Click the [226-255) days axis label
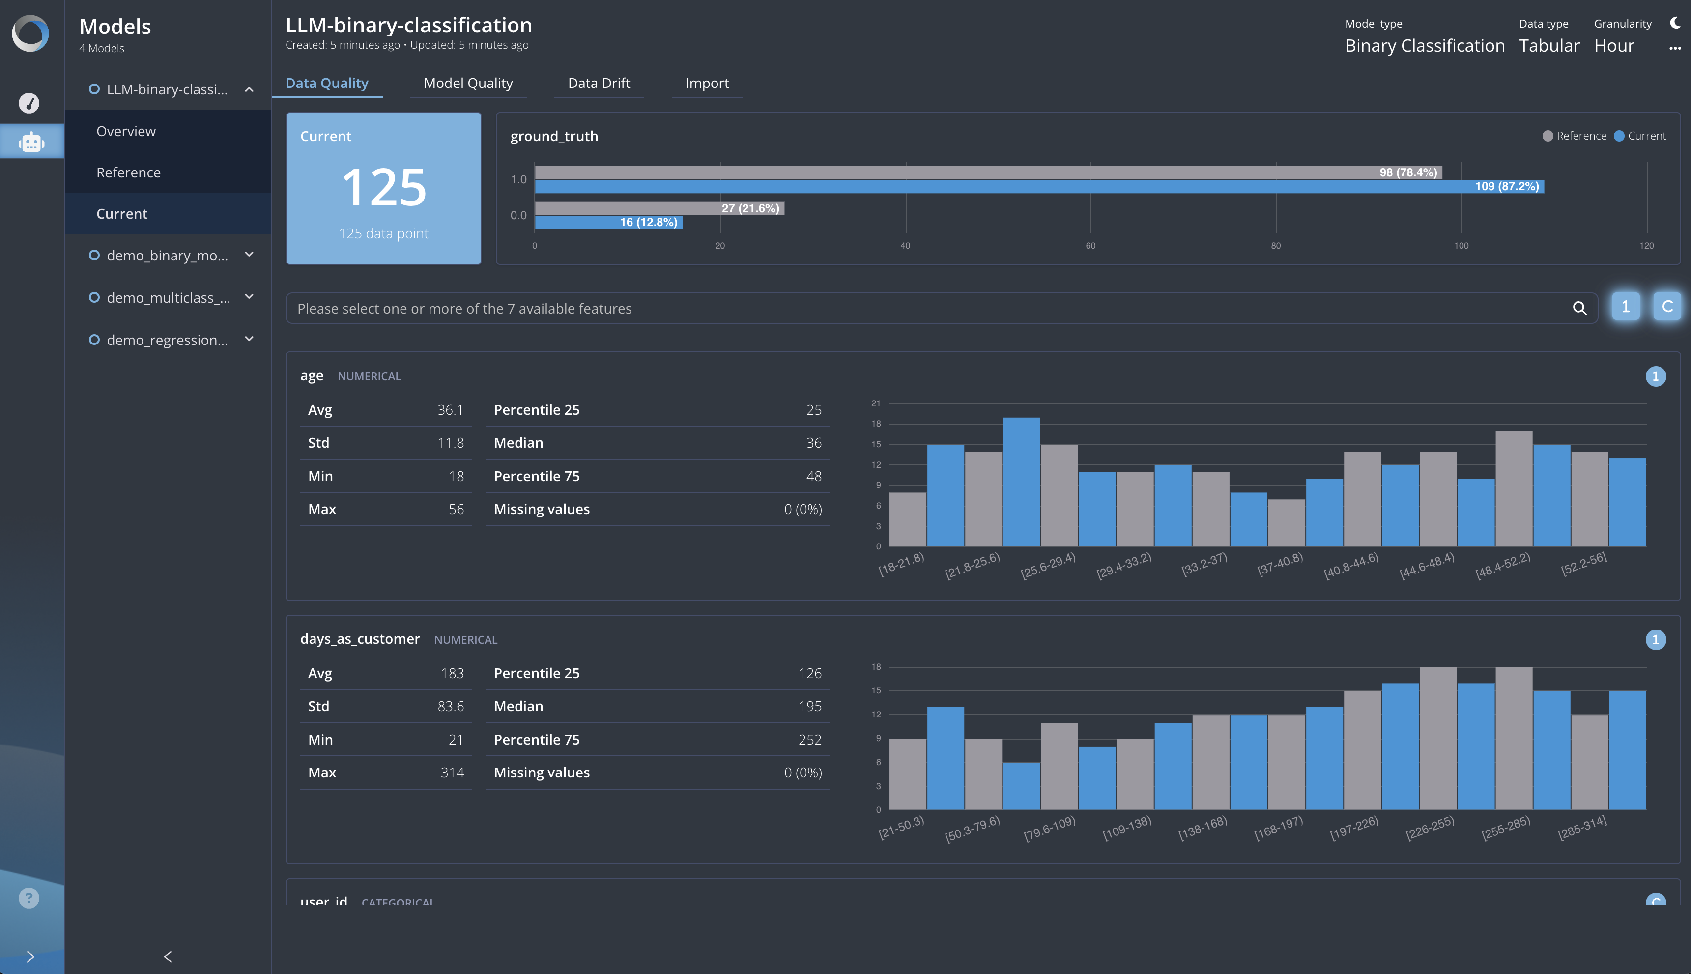Image resolution: width=1691 pixels, height=974 pixels. click(1430, 828)
